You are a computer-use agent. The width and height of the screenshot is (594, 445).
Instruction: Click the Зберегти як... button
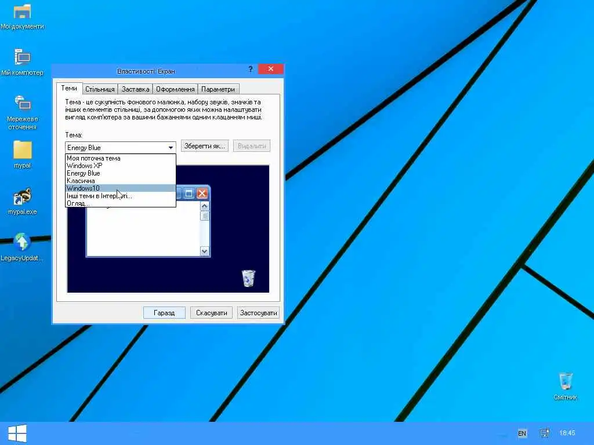tap(205, 146)
